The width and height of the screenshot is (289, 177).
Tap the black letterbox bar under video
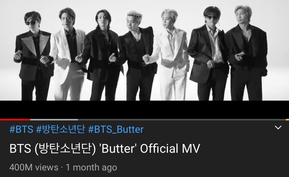pyautogui.click(x=144, y=110)
